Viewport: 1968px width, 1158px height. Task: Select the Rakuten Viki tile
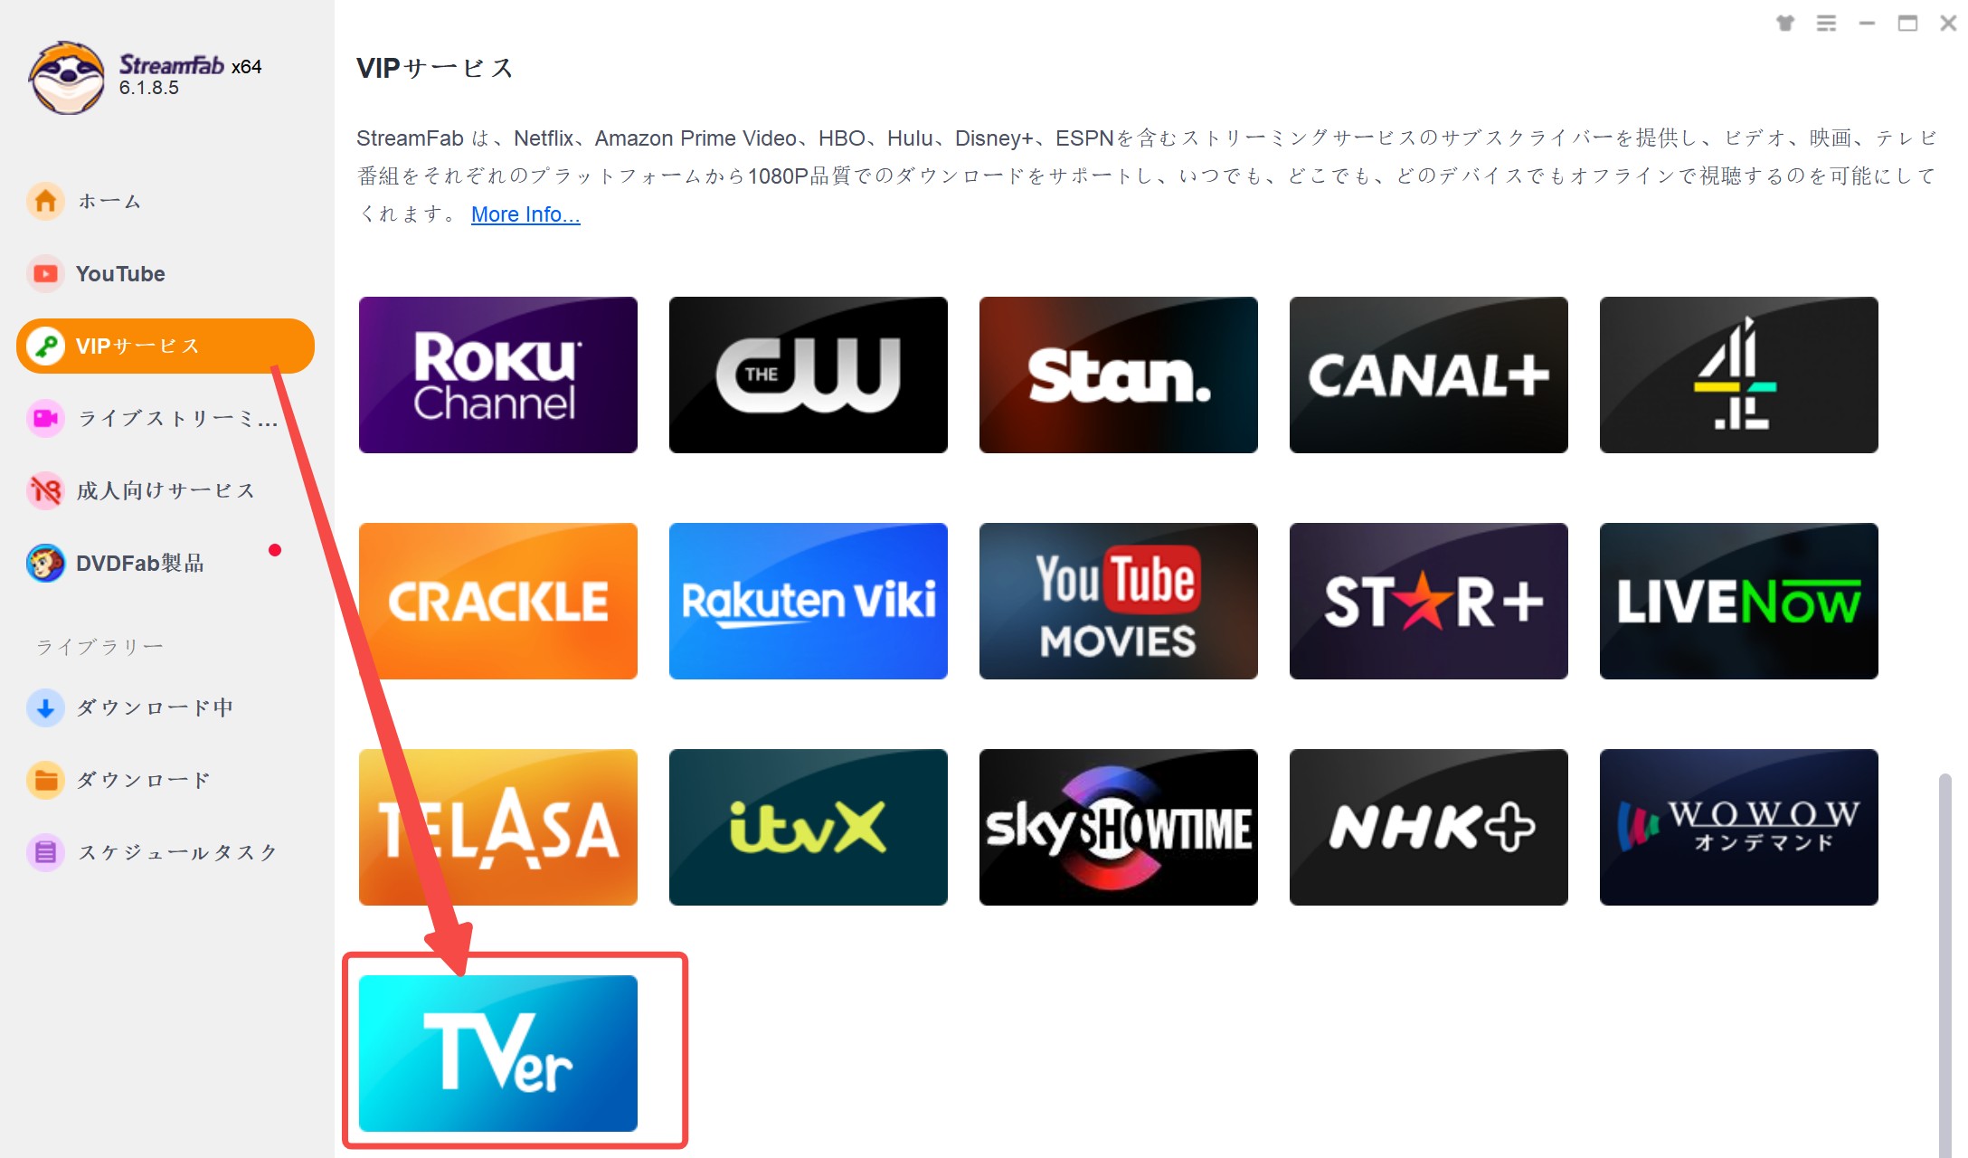[808, 601]
